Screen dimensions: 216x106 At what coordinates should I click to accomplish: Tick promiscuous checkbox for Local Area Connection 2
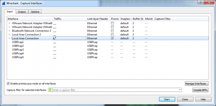(112, 34)
